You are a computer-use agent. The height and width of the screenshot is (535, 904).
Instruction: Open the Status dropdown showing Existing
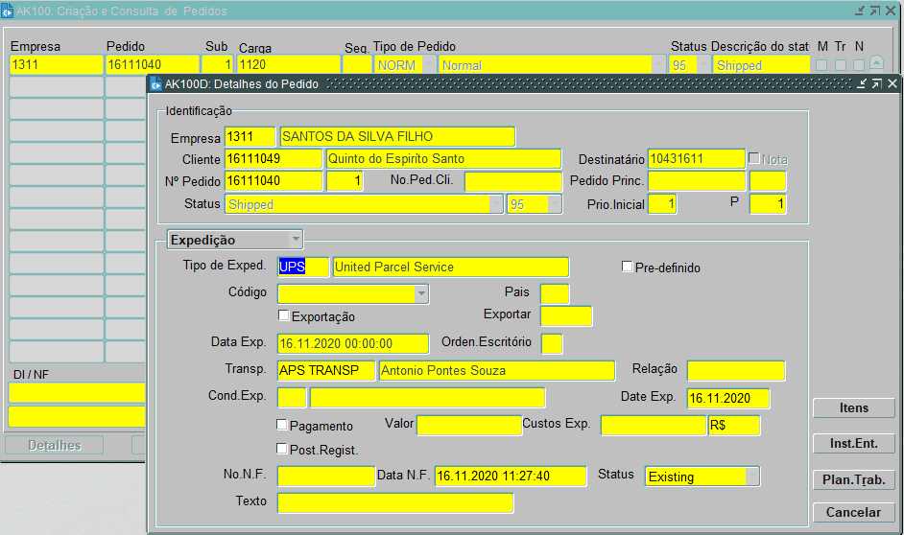(x=752, y=477)
